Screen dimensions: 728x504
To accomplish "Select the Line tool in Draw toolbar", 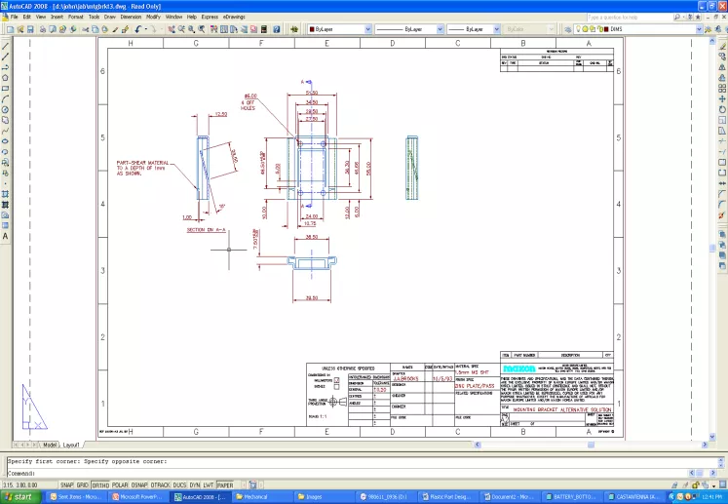I will coord(6,45).
